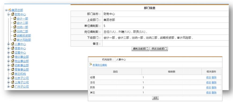Click the house icon beside 财务中心
Image resolution: width=233 pixels, height=104 pixels.
(x=13, y=14)
